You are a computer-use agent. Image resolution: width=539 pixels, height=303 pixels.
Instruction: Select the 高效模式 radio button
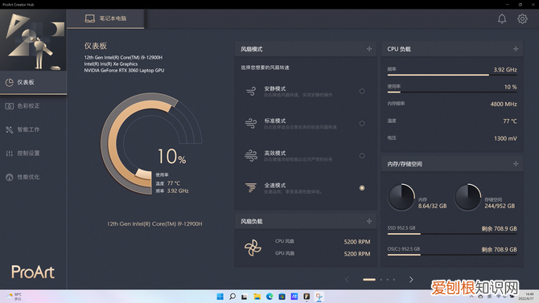pos(362,156)
